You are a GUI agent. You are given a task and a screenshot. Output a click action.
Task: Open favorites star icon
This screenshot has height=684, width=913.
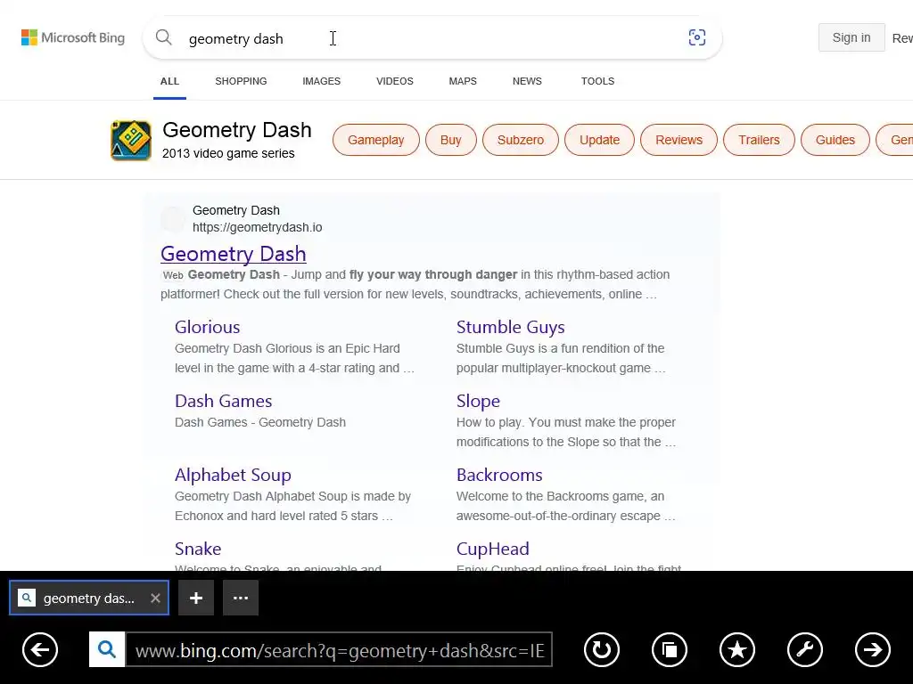pyautogui.click(x=737, y=649)
